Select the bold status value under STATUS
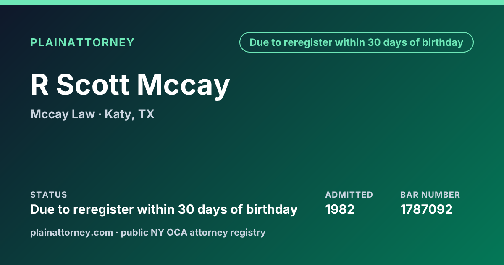Screen dimensions: 504x265 164,209
